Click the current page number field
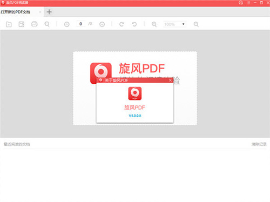This screenshot has height=202, width=270. 81,24
